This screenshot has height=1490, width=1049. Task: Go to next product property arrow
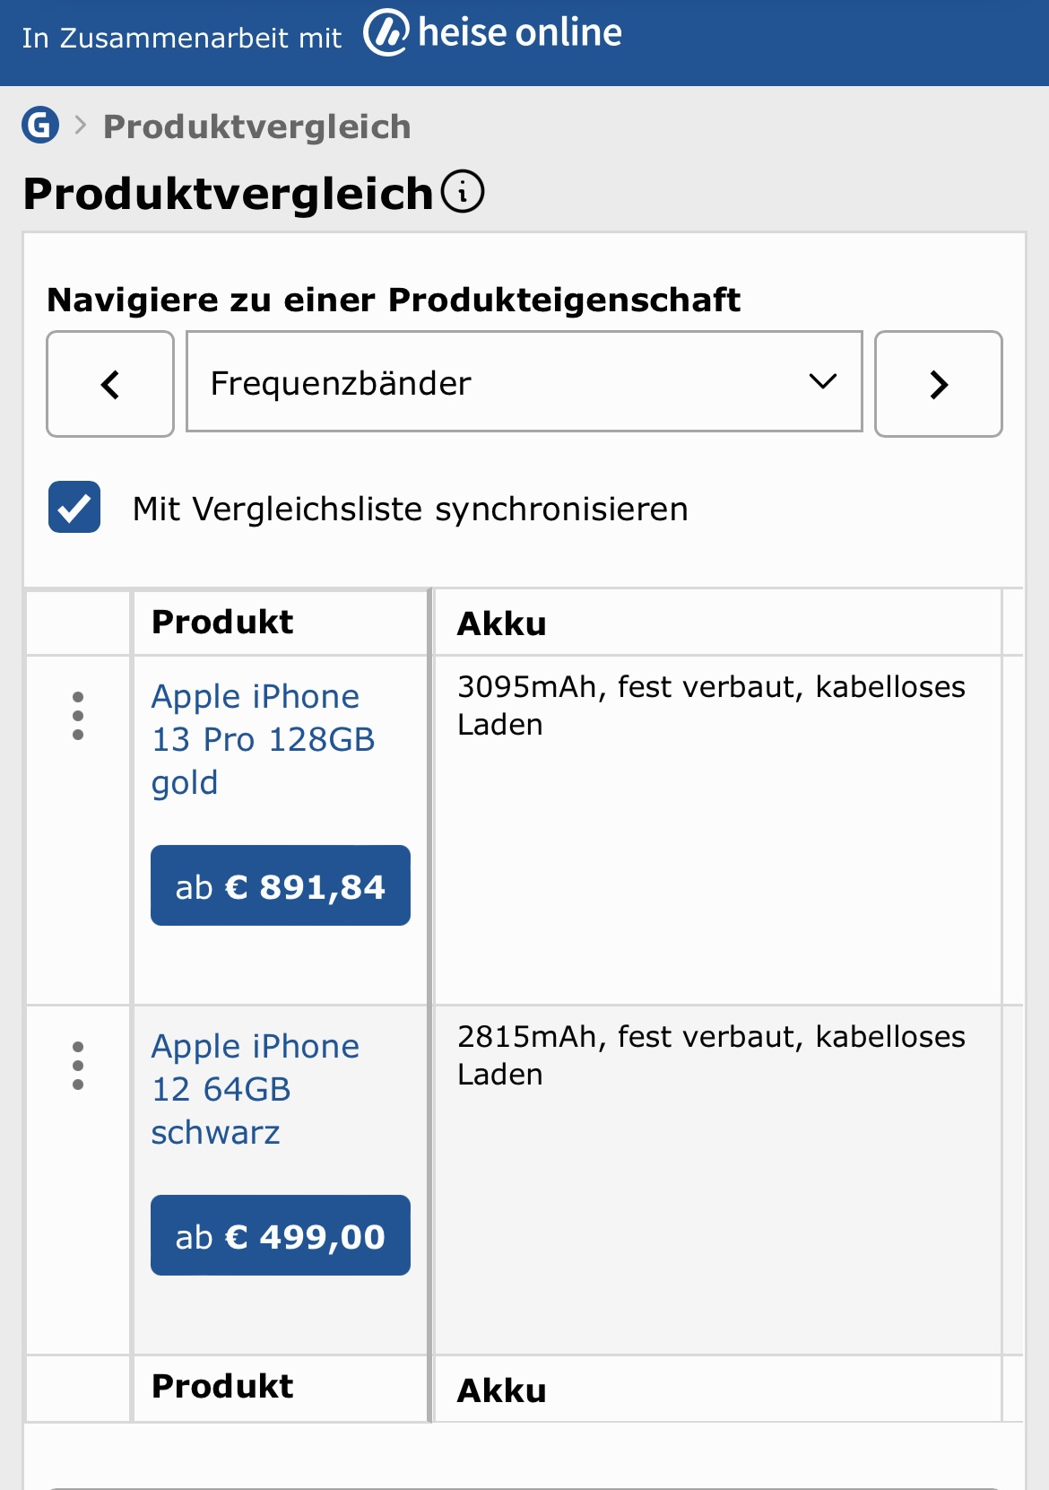click(x=939, y=384)
